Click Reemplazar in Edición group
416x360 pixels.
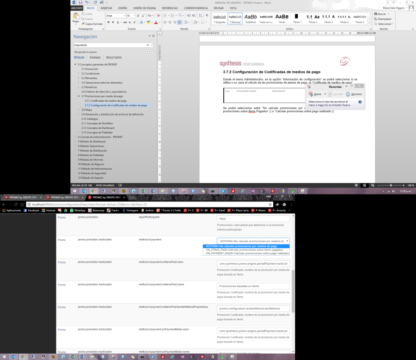coord(383,19)
